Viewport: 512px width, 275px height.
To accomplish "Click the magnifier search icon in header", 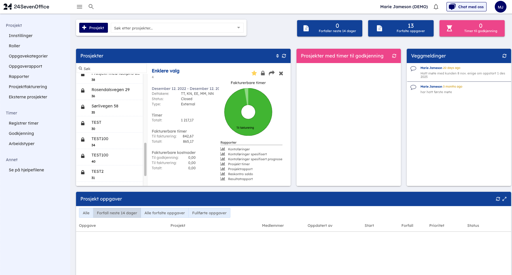I will (x=91, y=7).
